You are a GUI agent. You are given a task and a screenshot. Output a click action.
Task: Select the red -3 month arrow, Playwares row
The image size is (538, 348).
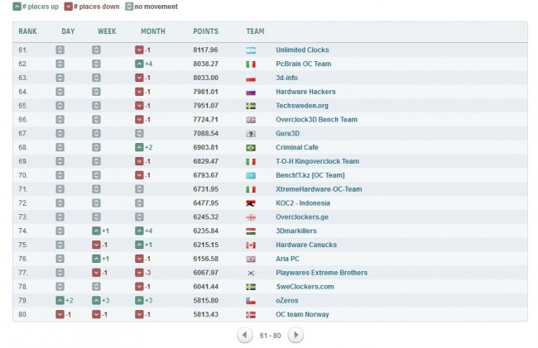(139, 273)
